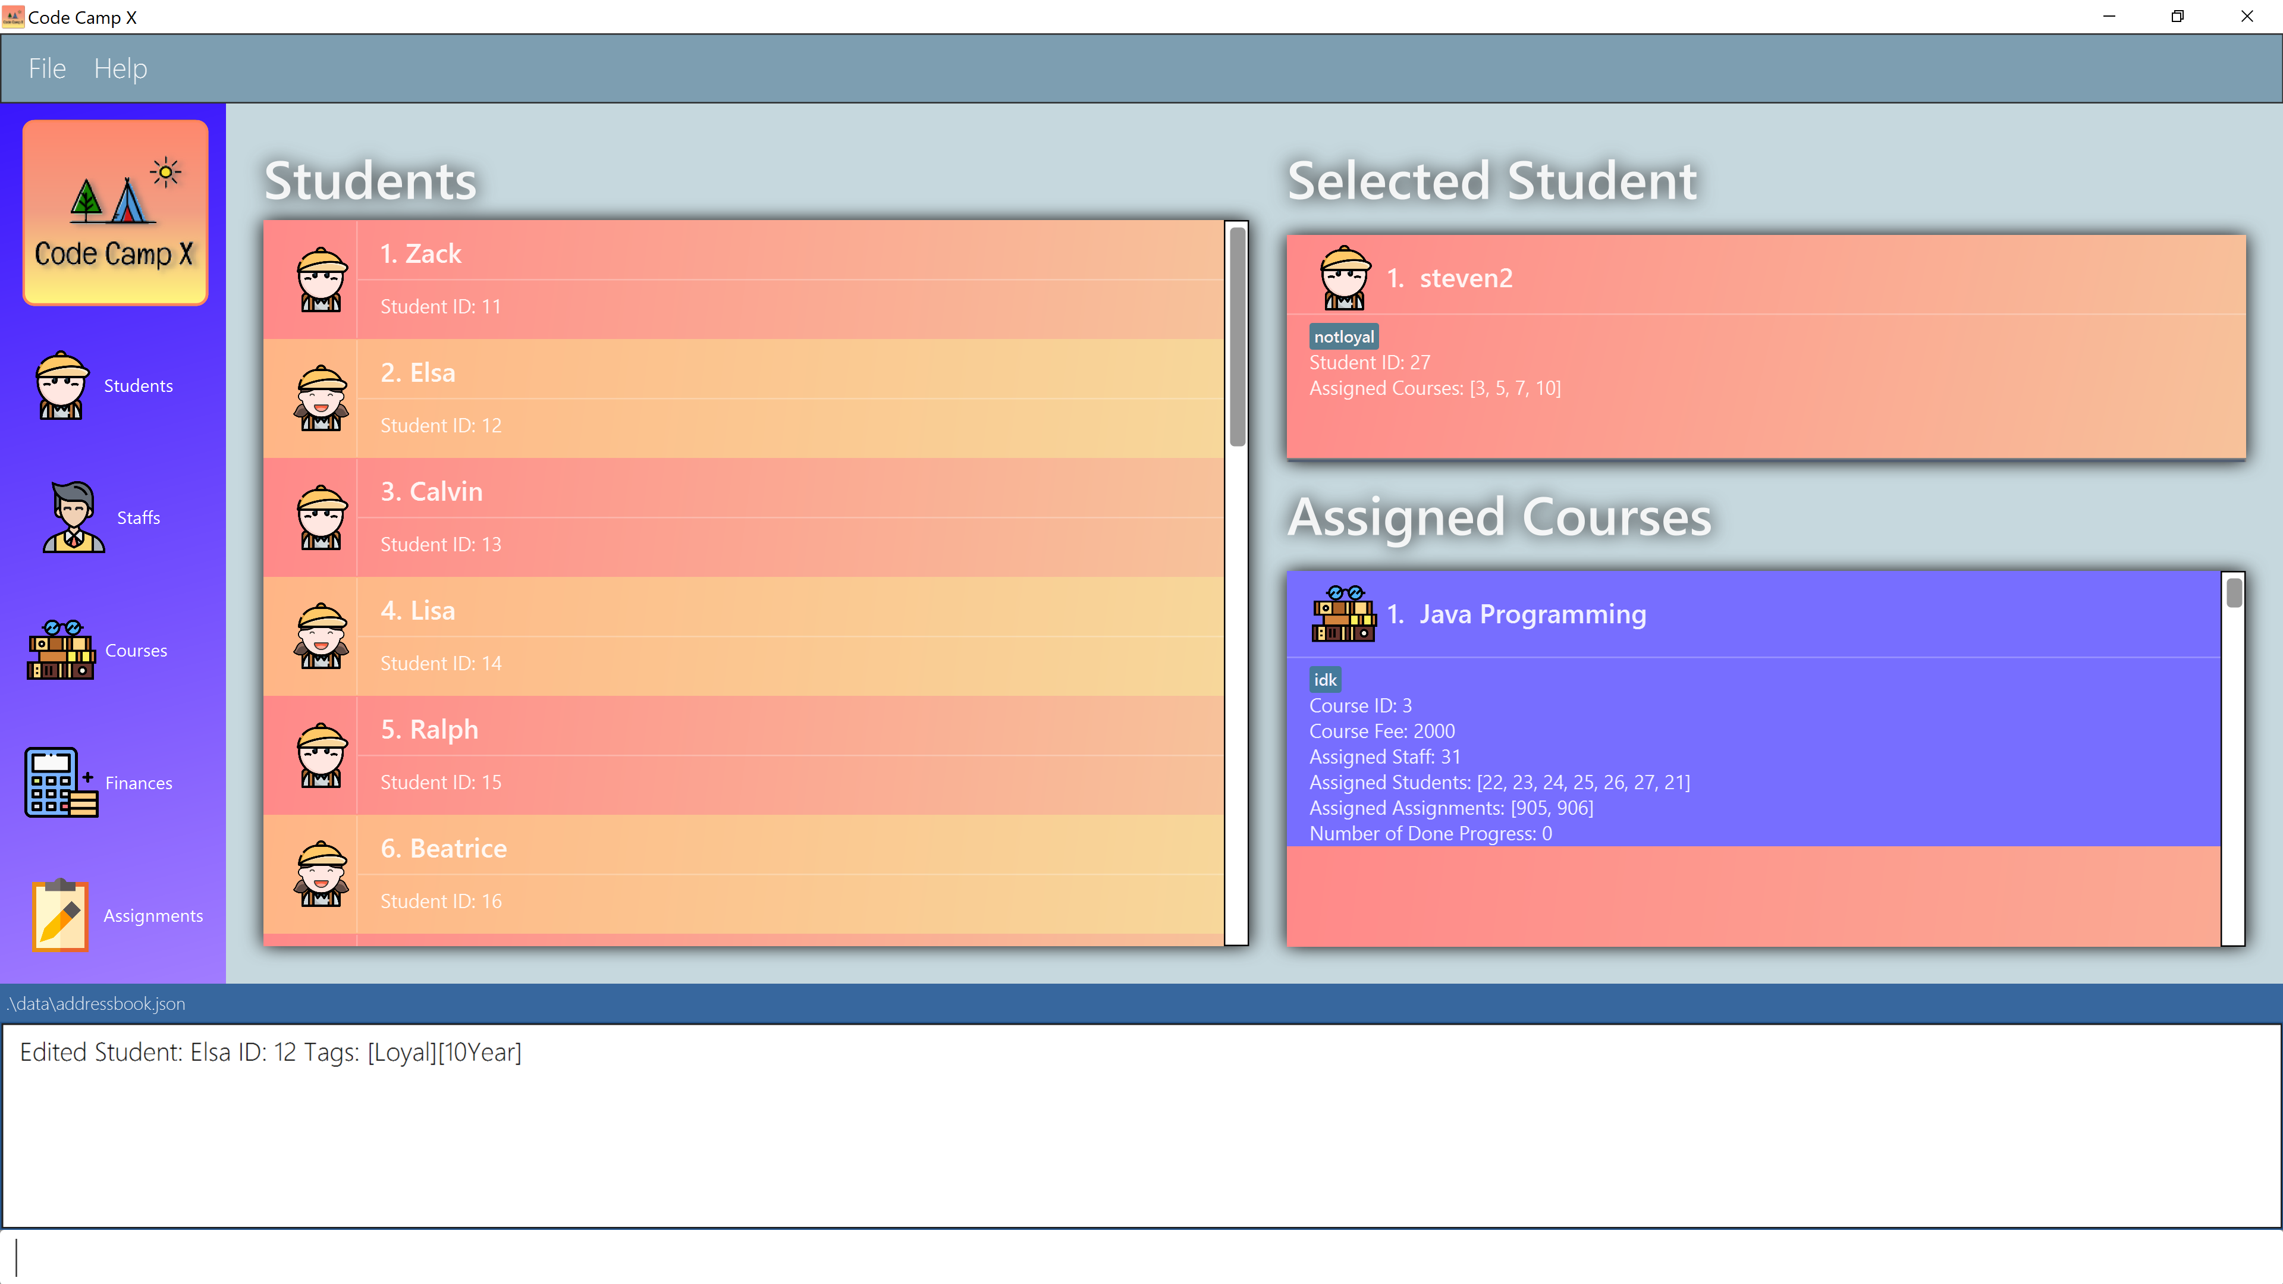Click steven2's avatar in Selected Student
Image resolution: width=2283 pixels, height=1284 pixels.
pyautogui.click(x=1345, y=277)
